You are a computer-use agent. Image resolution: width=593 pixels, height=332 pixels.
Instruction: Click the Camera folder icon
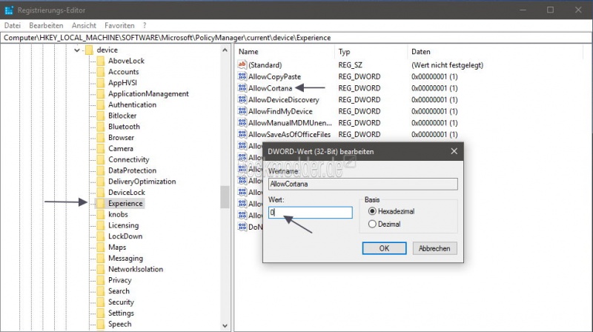101,149
